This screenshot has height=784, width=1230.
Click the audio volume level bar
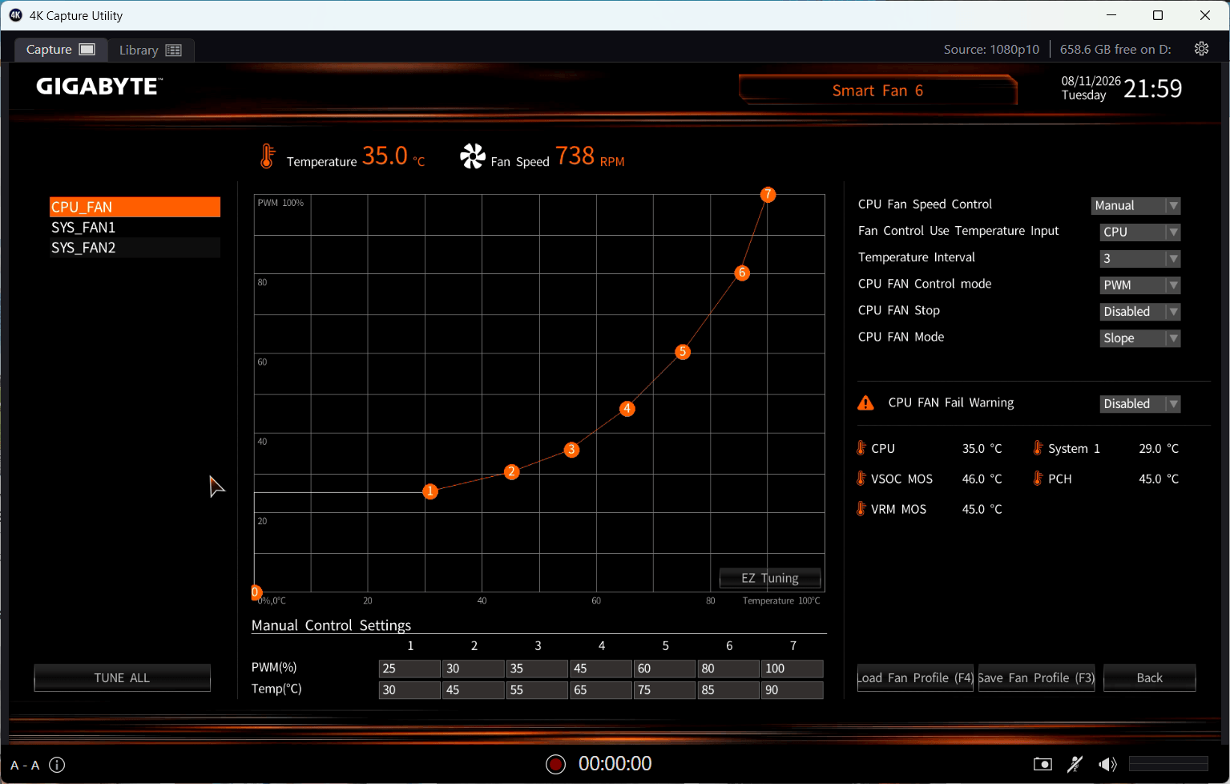click(1168, 763)
